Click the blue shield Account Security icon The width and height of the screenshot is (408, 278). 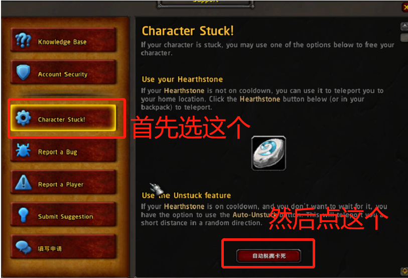tap(23, 72)
